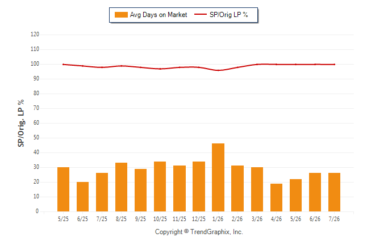Click the orange Avg Days on Market legend swatch

tap(121, 15)
